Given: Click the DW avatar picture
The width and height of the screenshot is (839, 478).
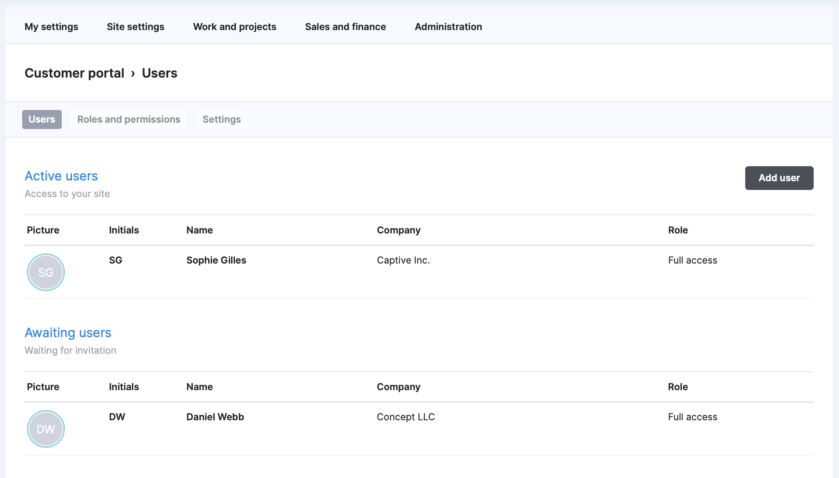Looking at the screenshot, I should coord(46,429).
